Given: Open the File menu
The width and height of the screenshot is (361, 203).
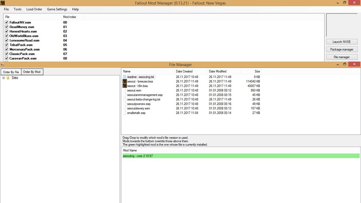Looking at the screenshot, I should click(6, 9).
